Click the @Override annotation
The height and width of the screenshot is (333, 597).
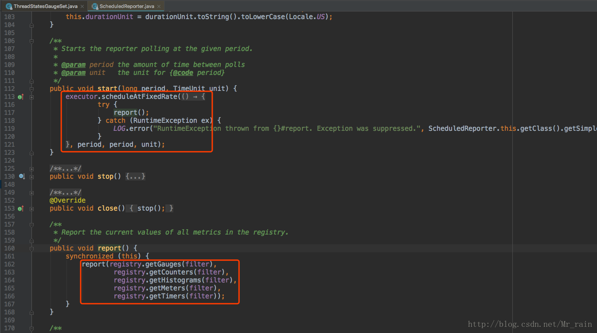[67, 200]
